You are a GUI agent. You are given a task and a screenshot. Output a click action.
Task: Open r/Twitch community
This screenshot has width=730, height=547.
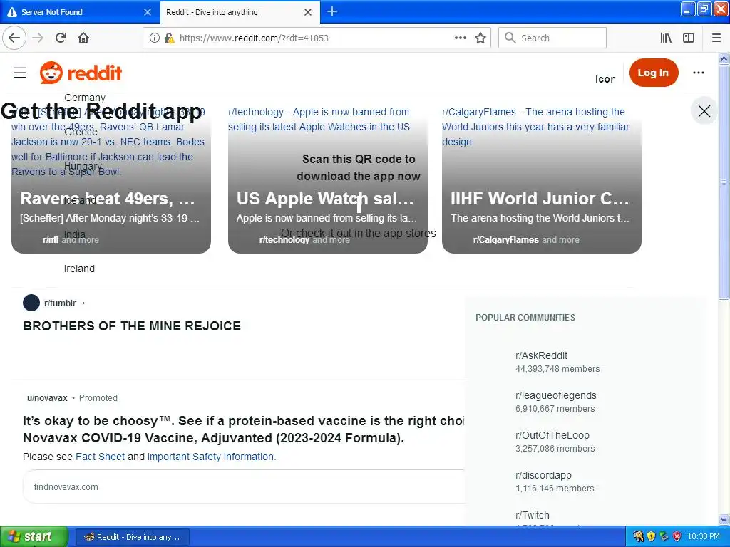[x=532, y=516]
